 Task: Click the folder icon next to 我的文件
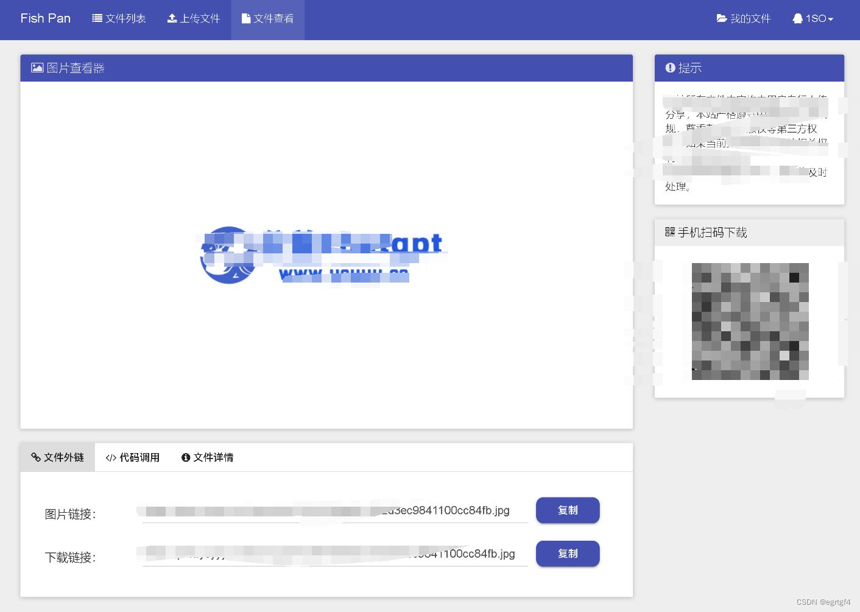721,18
